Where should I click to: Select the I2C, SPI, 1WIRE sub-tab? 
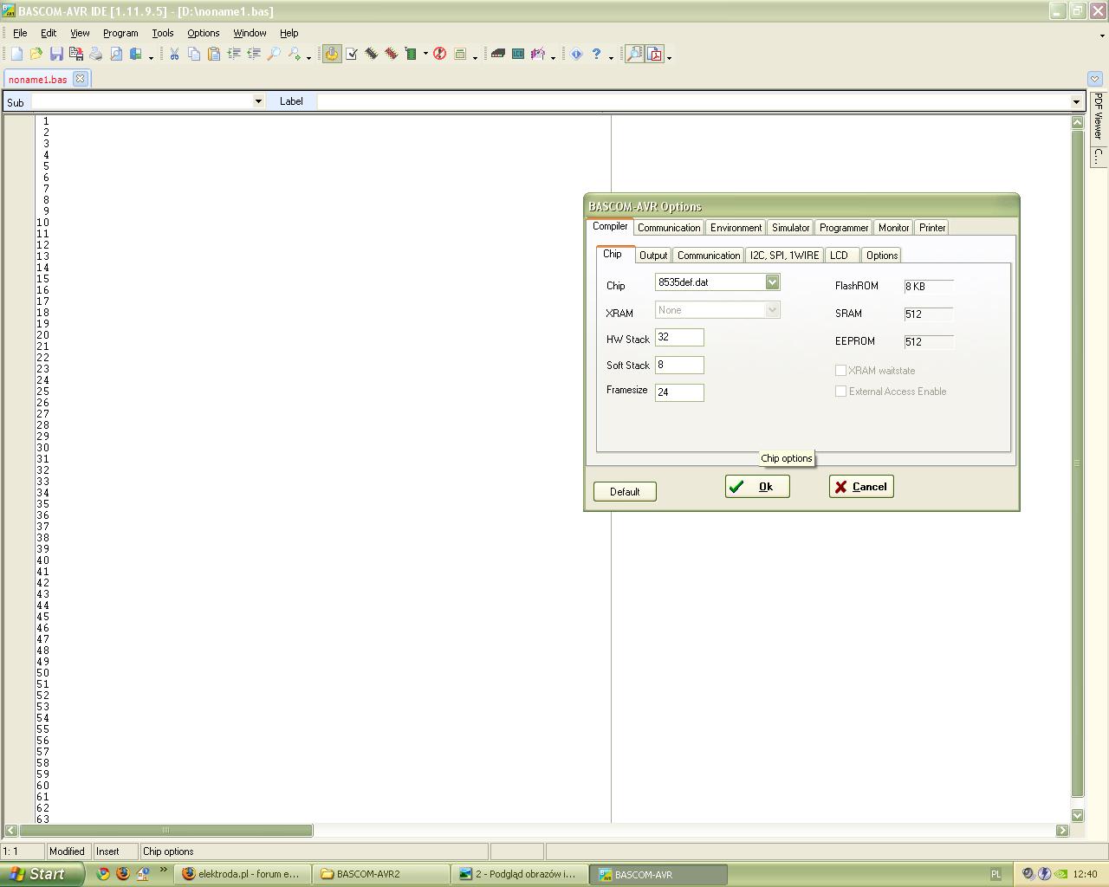click(x=784, y=256)
